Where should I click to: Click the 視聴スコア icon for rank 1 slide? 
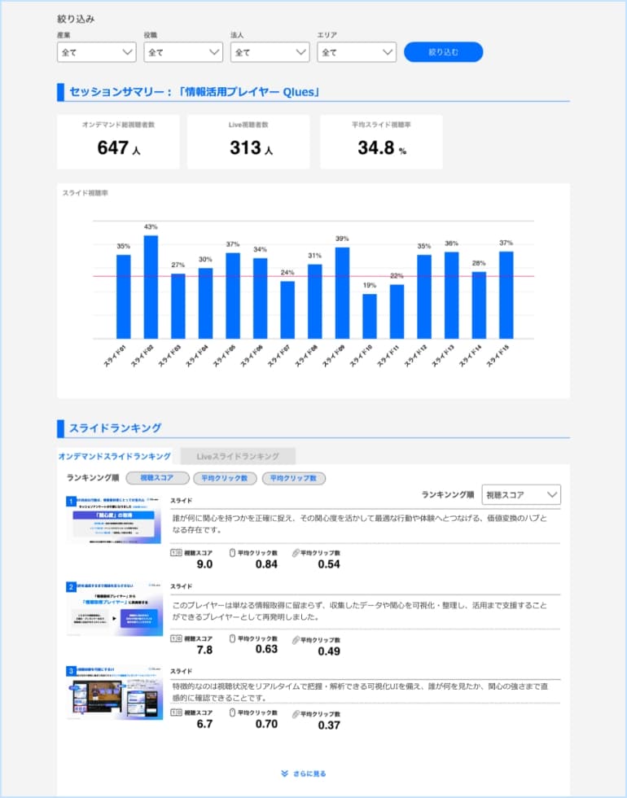coord(176,553)
